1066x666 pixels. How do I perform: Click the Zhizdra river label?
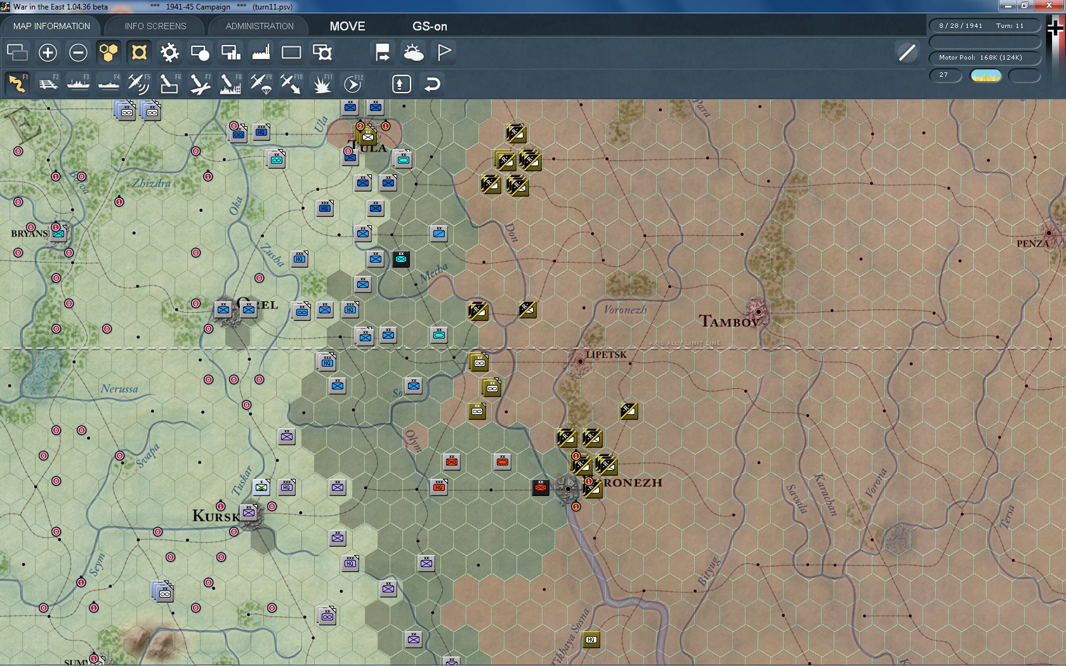[151, 183]
